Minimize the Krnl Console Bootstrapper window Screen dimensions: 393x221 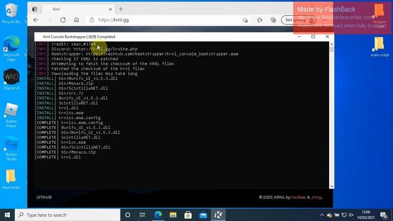point(299,37)
